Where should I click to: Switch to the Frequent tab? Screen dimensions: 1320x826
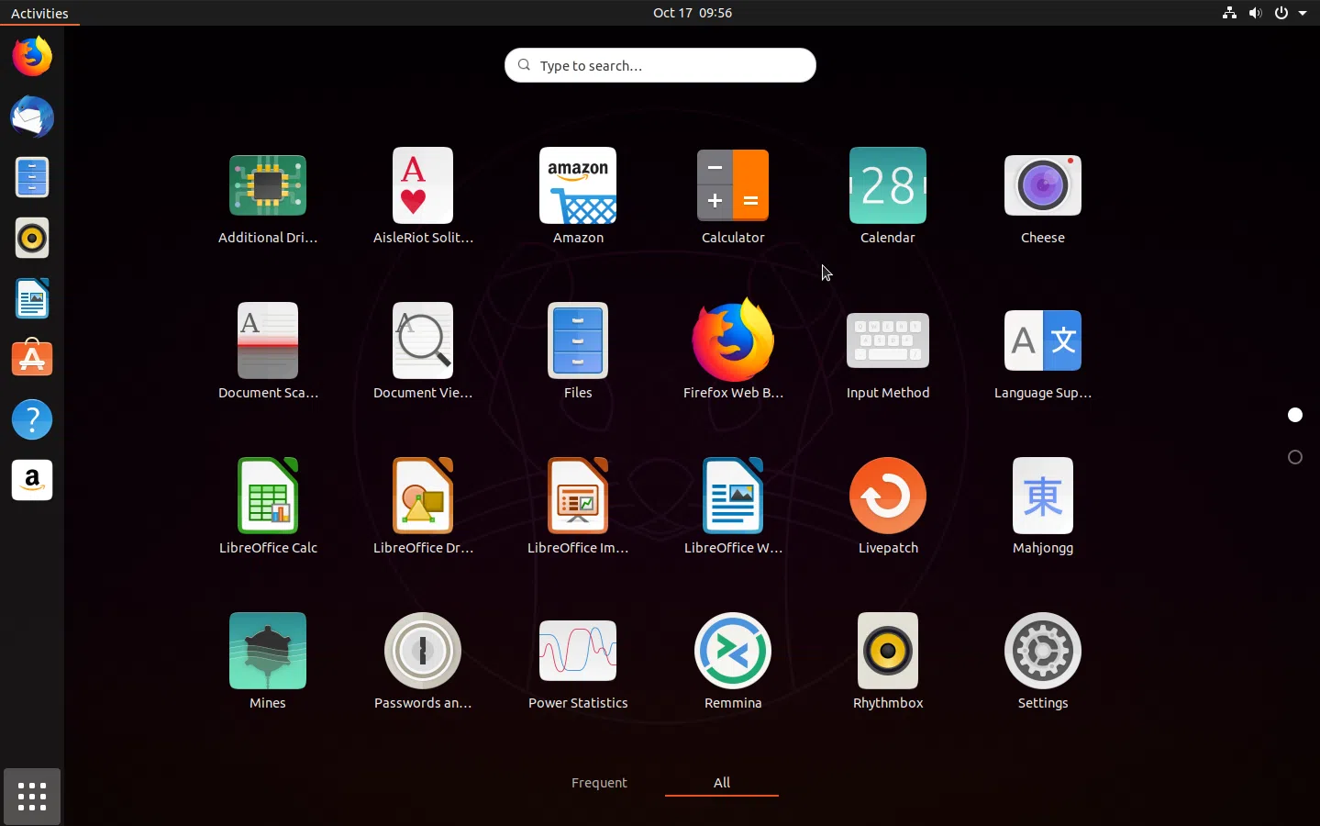(x=599, y=783)
